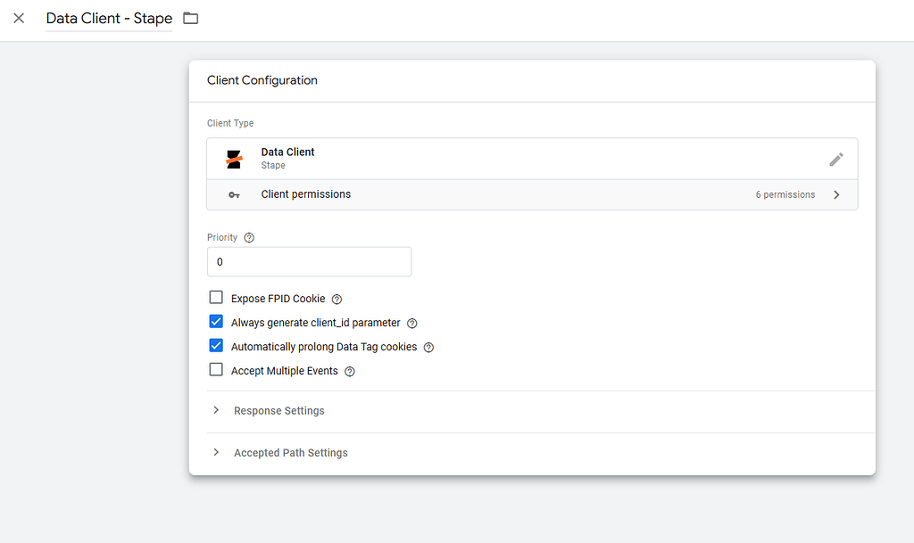Enable the Expose FPID Cookie checkbox
The width and height of the screenshot is (914, 543).
(x=215, y=298)
